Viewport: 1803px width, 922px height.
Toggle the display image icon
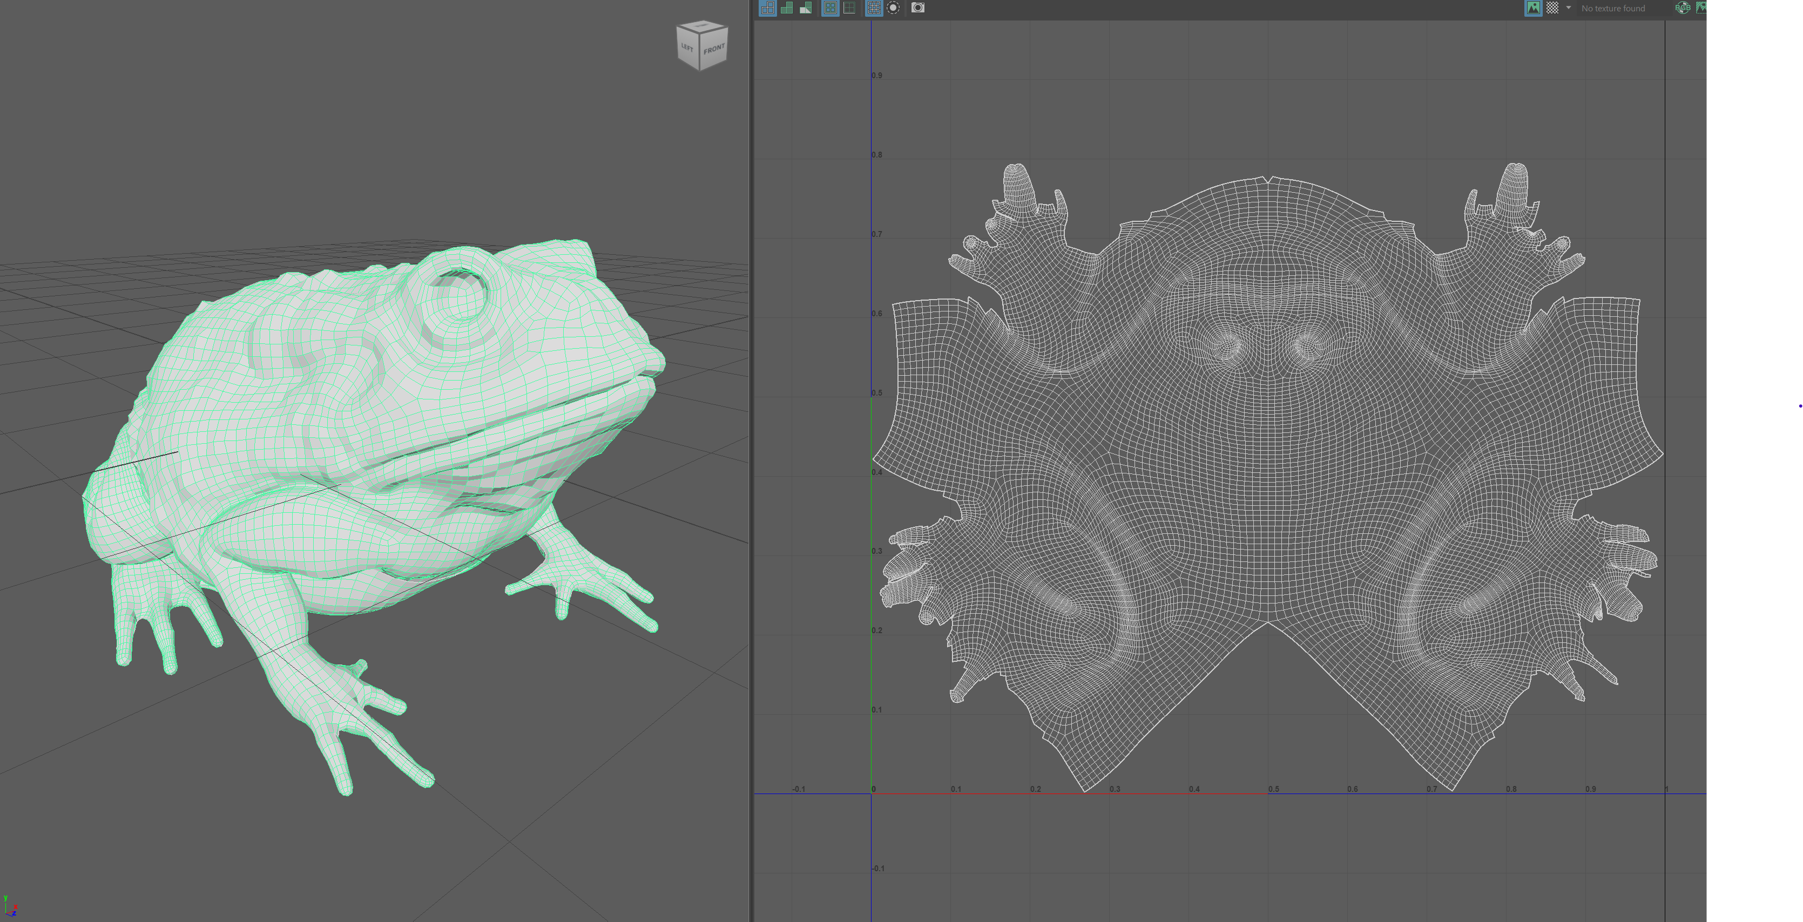click(x=1533, y=8)
